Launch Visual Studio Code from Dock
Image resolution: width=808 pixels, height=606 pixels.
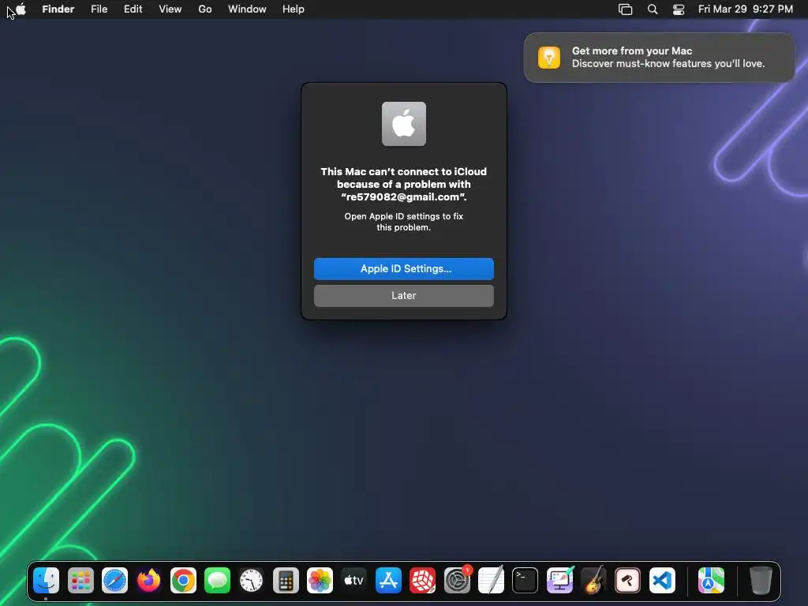[x=662, y=581]
